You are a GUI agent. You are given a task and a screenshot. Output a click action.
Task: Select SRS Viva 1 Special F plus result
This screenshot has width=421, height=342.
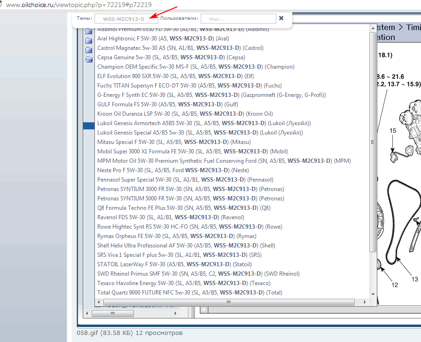pyautogui.click(x=179, y=255)
